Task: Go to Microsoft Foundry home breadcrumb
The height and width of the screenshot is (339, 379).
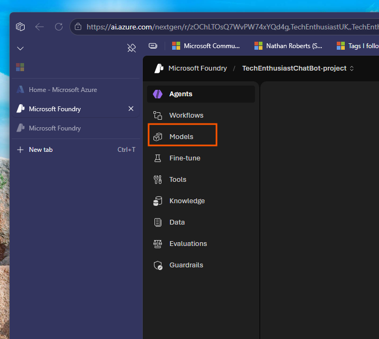Action: click(x=197, y=68)
